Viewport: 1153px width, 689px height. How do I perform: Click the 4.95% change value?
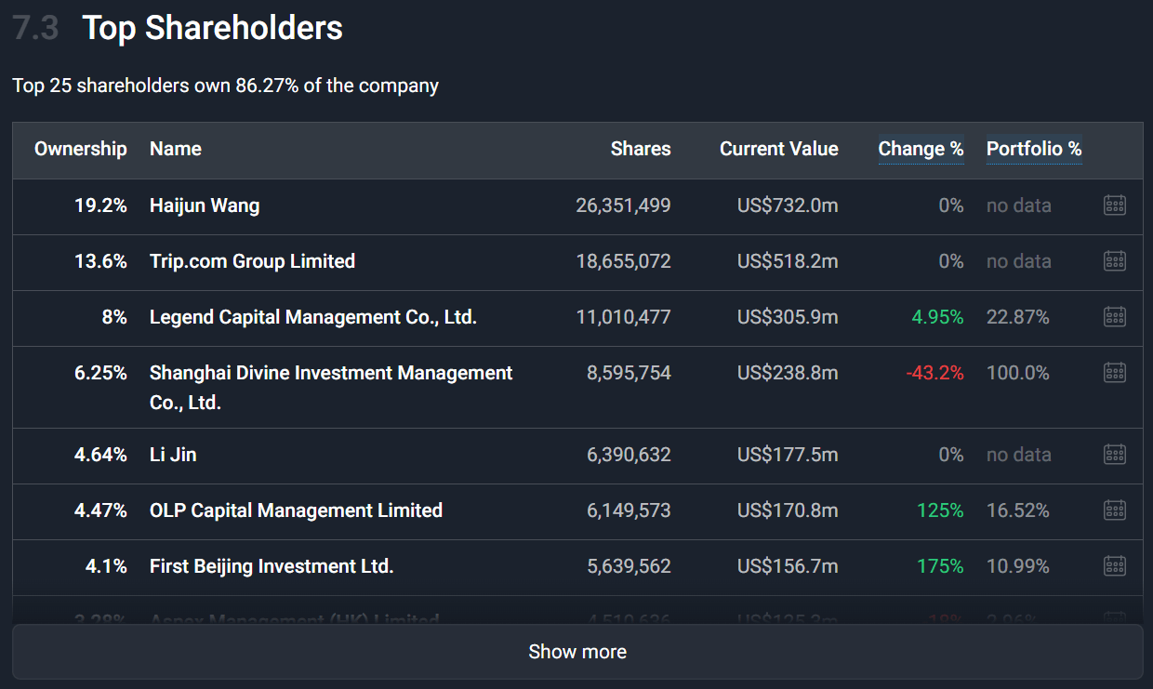[x=937, y=317]
